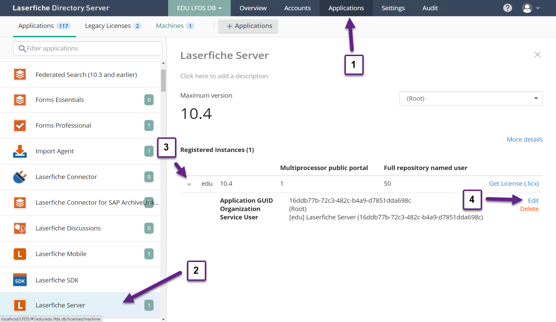The width and height of the screenshot is (556, 322).
Task: Click the Service User value text
Action: coord(386,217)
